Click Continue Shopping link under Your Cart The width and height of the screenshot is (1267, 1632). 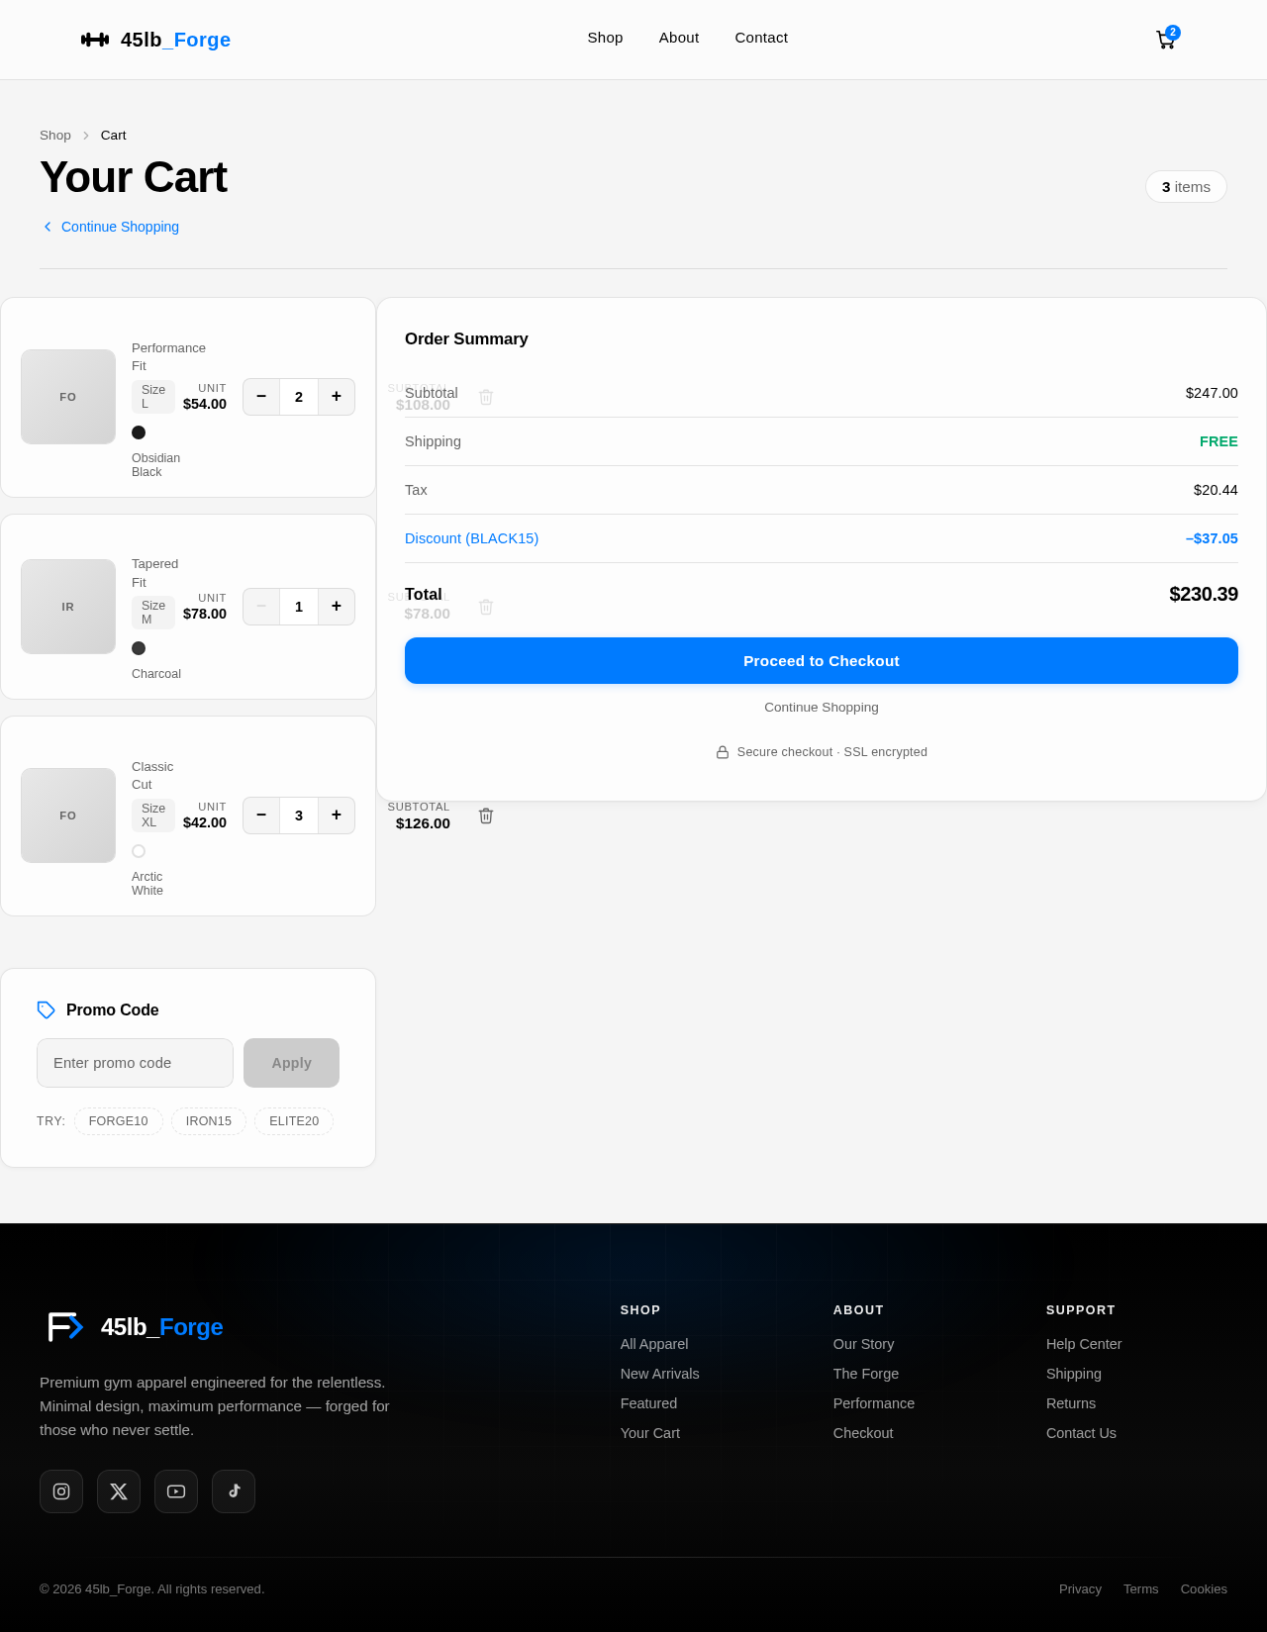pos(110,227)
